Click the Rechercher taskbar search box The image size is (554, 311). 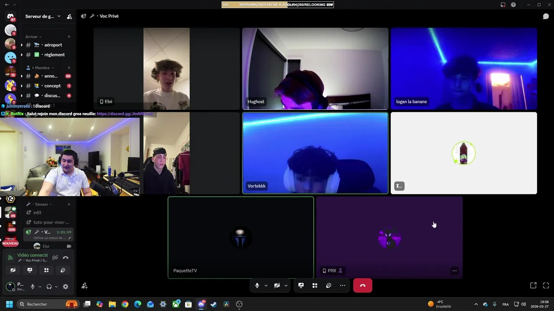[48, 304]
